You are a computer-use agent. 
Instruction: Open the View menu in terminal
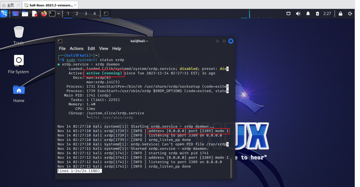pos(104,49)
